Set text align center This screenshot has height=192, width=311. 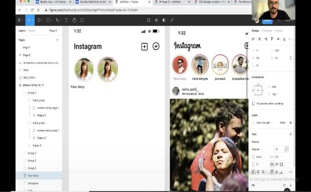coord(258,172)
